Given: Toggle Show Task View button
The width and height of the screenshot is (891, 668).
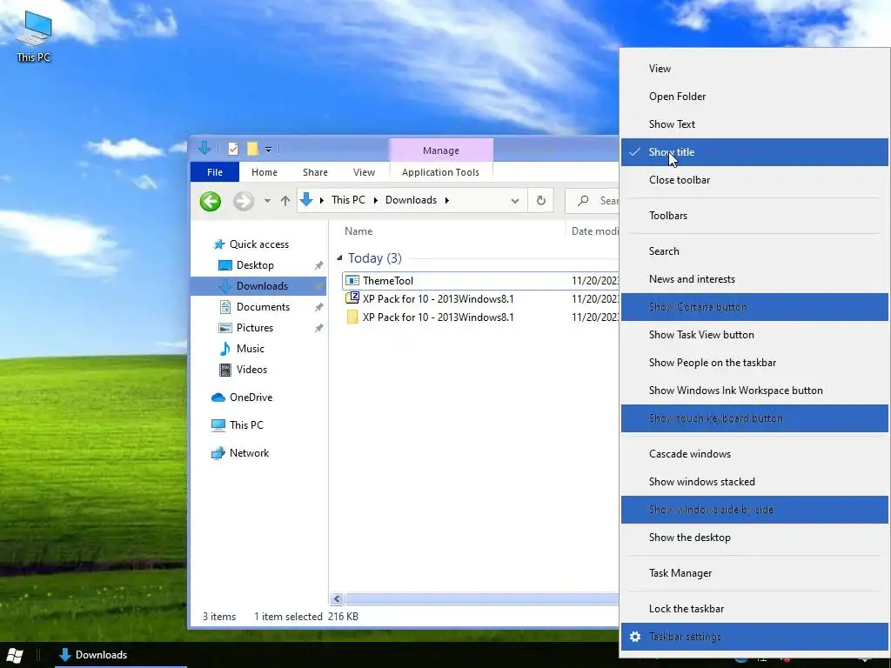Looking at the screenshot, I should (754, 335).
